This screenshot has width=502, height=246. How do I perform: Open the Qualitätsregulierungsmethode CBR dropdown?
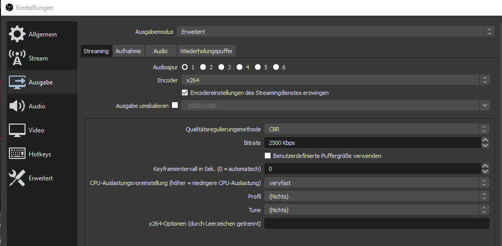[x=377, y=129]
